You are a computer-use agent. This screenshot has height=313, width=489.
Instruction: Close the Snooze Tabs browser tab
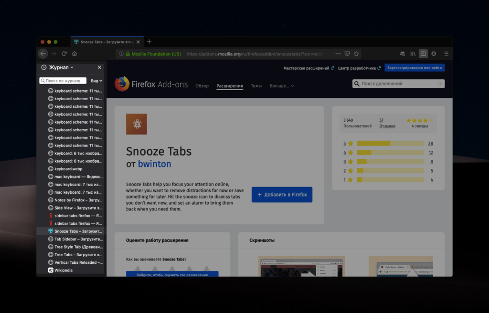138,42
